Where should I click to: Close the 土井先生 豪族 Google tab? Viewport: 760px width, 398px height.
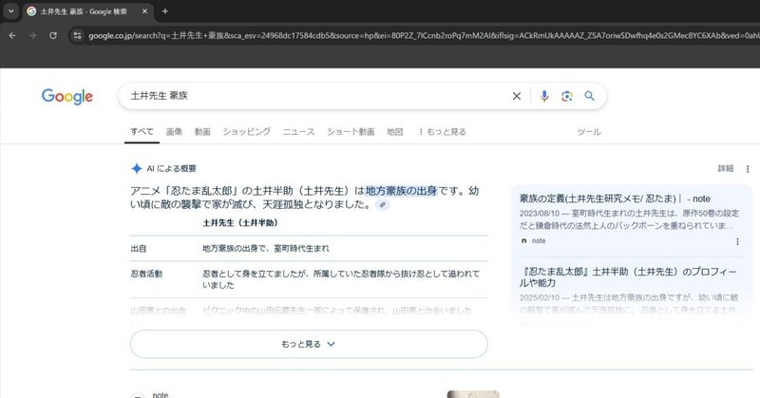144,11
